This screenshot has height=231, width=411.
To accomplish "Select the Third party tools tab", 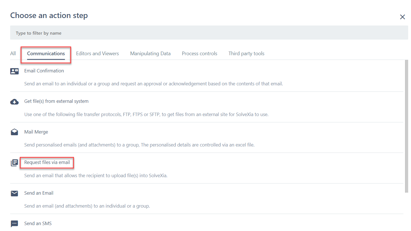I will [246, 54].
